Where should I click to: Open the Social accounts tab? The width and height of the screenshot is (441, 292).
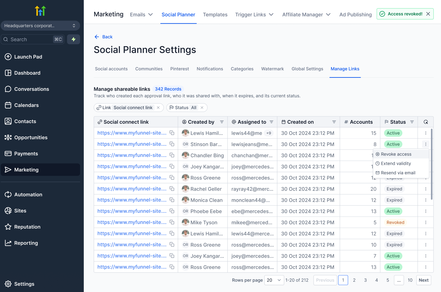[x=111, y=69]
